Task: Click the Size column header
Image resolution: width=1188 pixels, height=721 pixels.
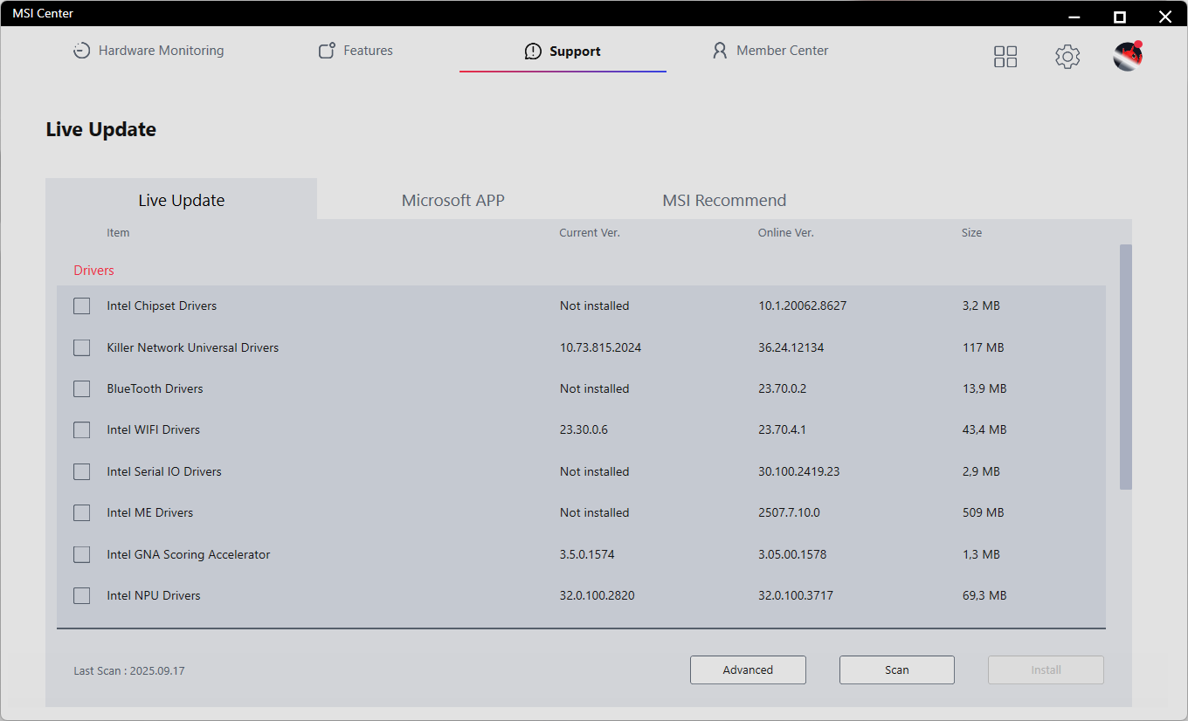Action: (971, 233)
